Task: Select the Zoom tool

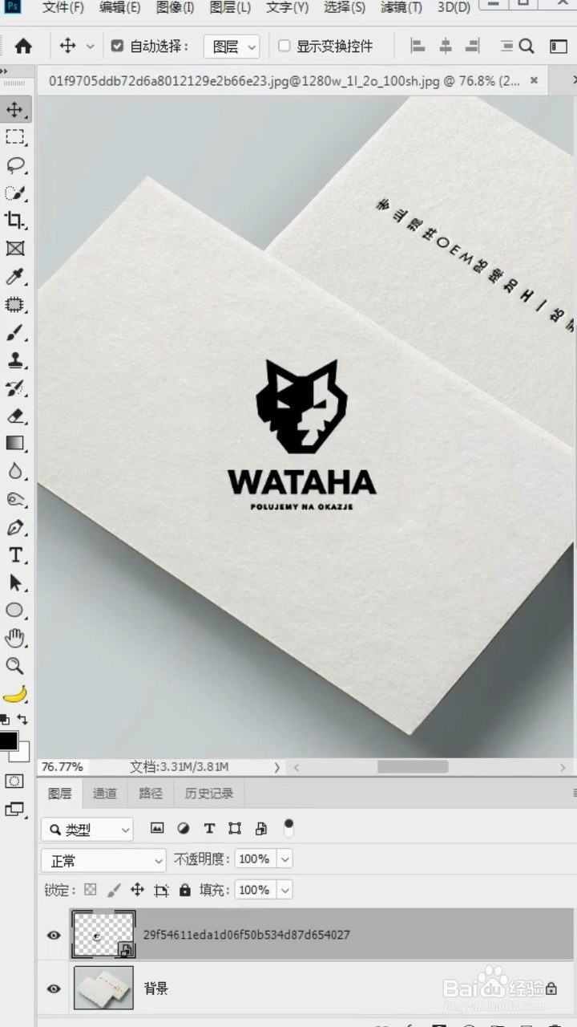Action: point(15,666)
